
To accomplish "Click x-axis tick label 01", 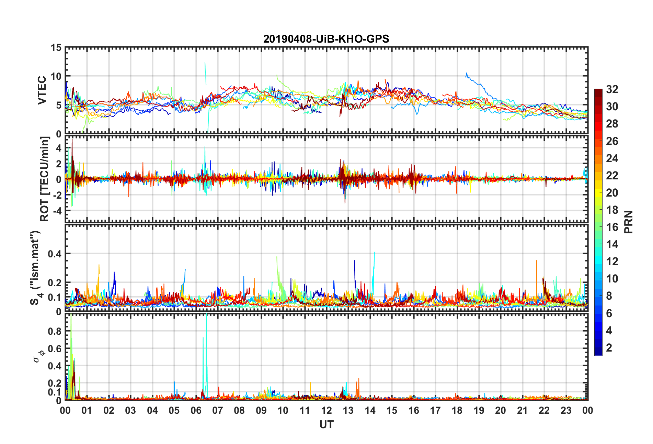I will click(x=87, y=410).
